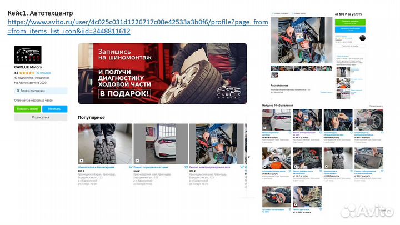Favorite the Ремонт тормозной системы heart icon
Screen dimensions: 400x225
pyautogui.click(x=186, y=167)
